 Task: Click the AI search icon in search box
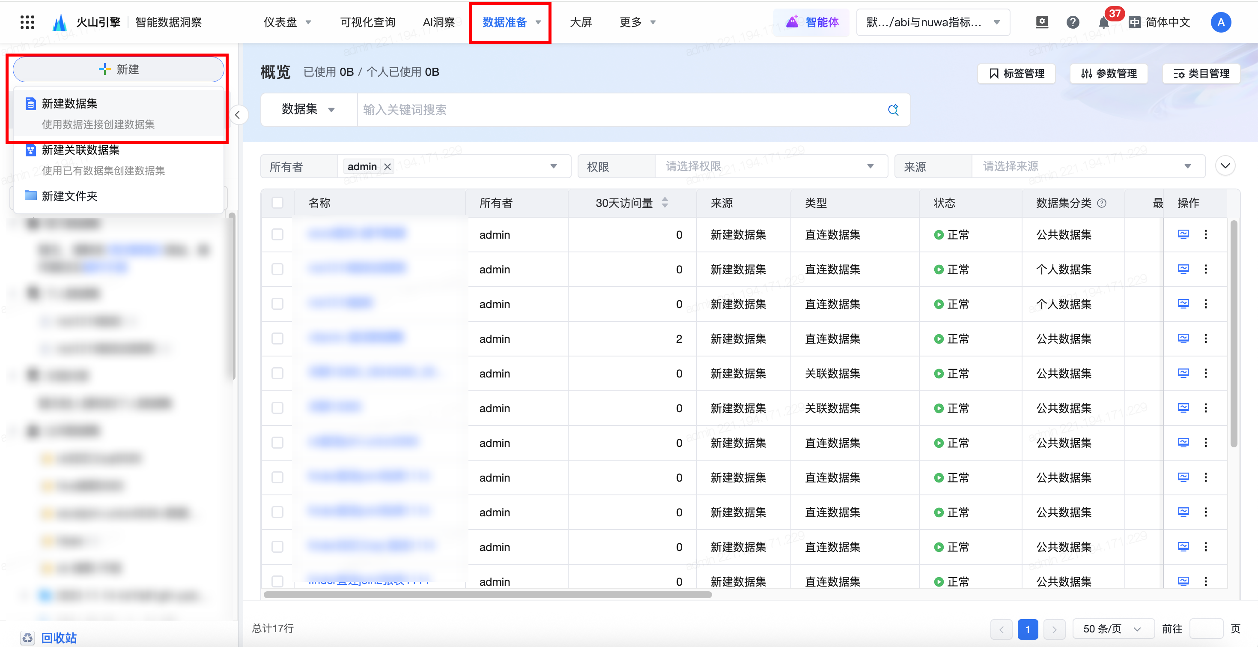coord(893,109)
